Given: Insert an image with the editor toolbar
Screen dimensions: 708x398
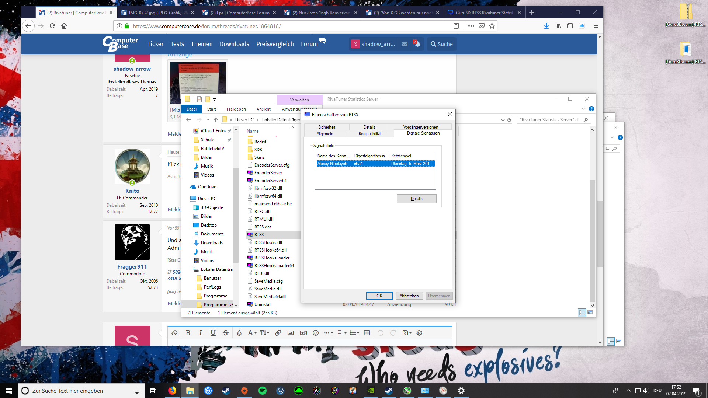Looking at the screenshot, I should coord(291,333).
